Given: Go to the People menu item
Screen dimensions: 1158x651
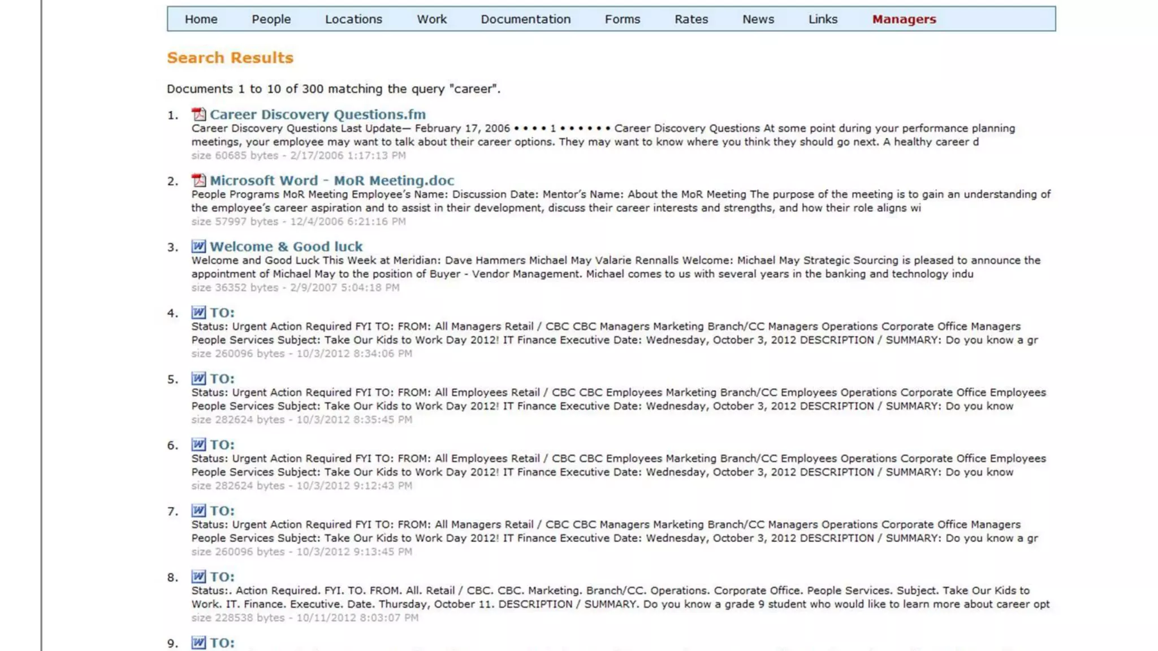Looking at the screenshot, I should (271, 19).
